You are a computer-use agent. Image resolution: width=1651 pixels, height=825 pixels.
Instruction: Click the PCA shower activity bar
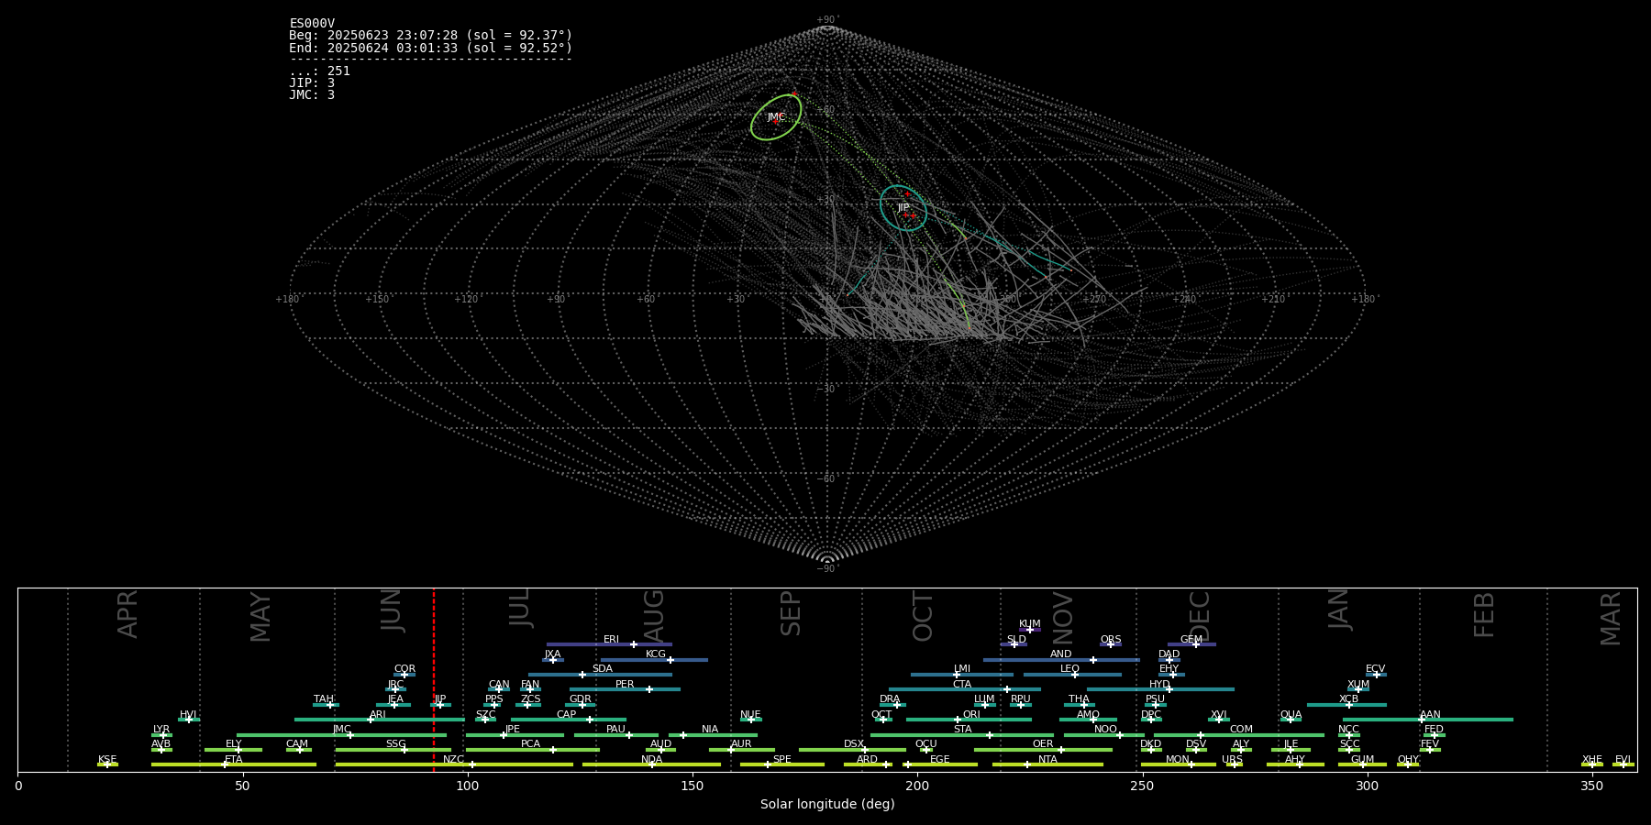click(x=533, y=750)
